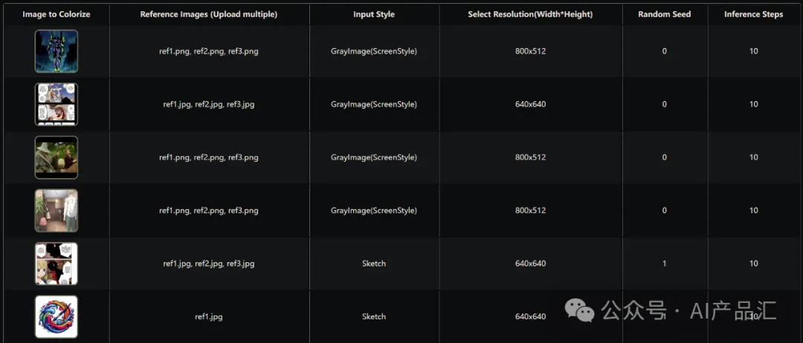803x343 pixels.
Task: Select first row ref1.png, ref2.png, ref3.png cell
Action: click(x=209, y=51)
